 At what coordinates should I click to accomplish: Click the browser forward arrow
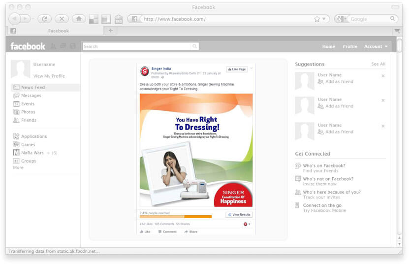click(26, 19)
